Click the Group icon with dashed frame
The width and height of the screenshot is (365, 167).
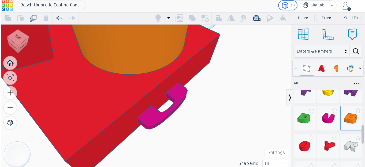point(179,18)
